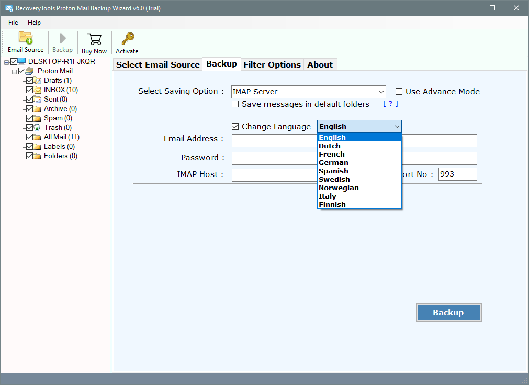Enable Save messages in default folders
Image resolution: width=529 pixels, height=385 pixels.
[235, 104]
